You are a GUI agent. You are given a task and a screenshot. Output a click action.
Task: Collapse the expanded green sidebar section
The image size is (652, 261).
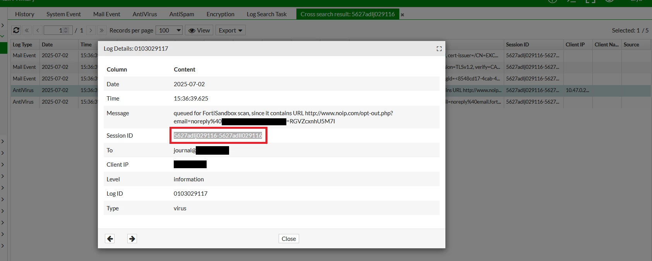(2, 36)
